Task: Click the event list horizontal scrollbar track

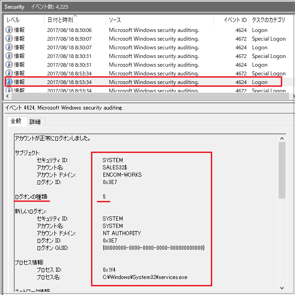Action: pos(150,96)
